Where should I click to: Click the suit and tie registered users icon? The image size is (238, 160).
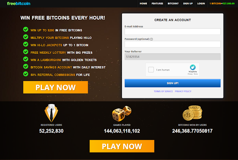click(51, 113)
